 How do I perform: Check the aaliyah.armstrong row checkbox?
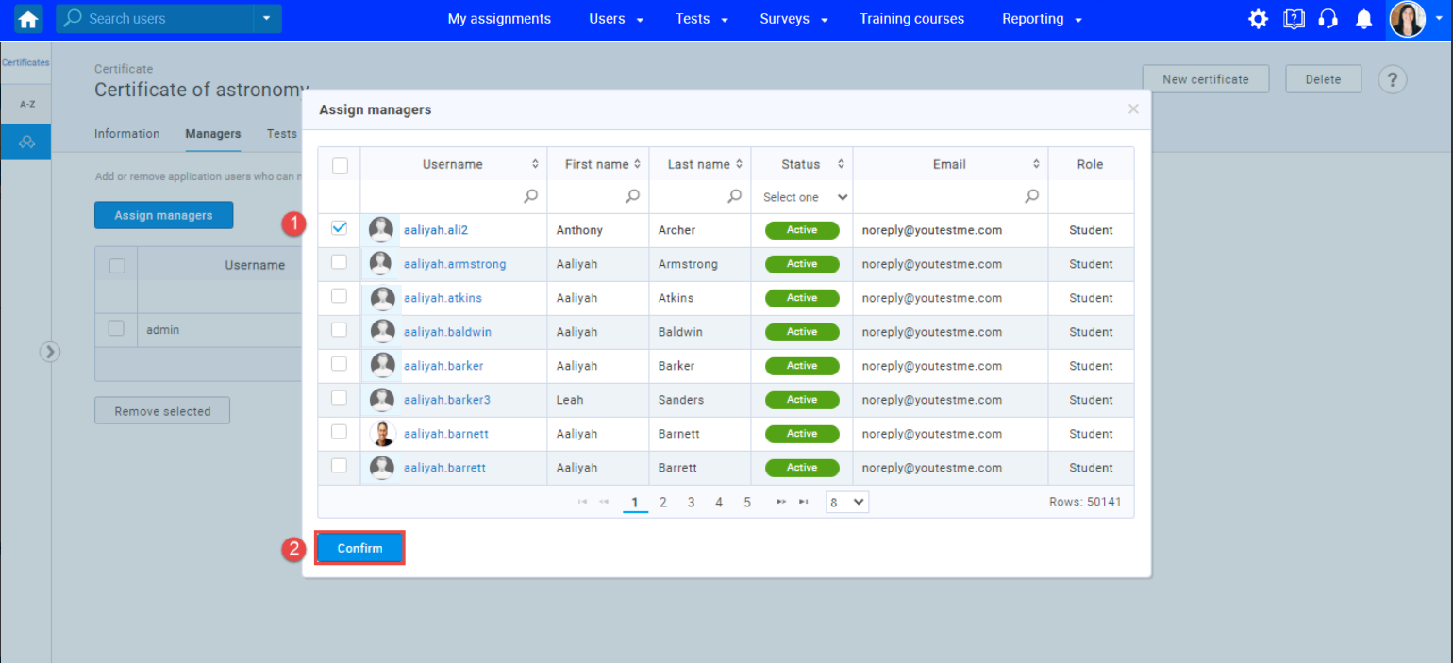pyautogui.click(x=340, y=262)
